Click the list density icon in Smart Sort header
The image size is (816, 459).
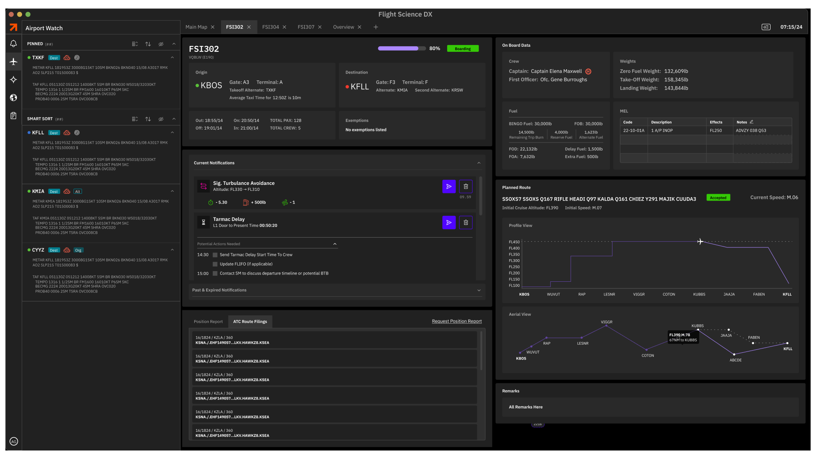click(x=135, y=119)
